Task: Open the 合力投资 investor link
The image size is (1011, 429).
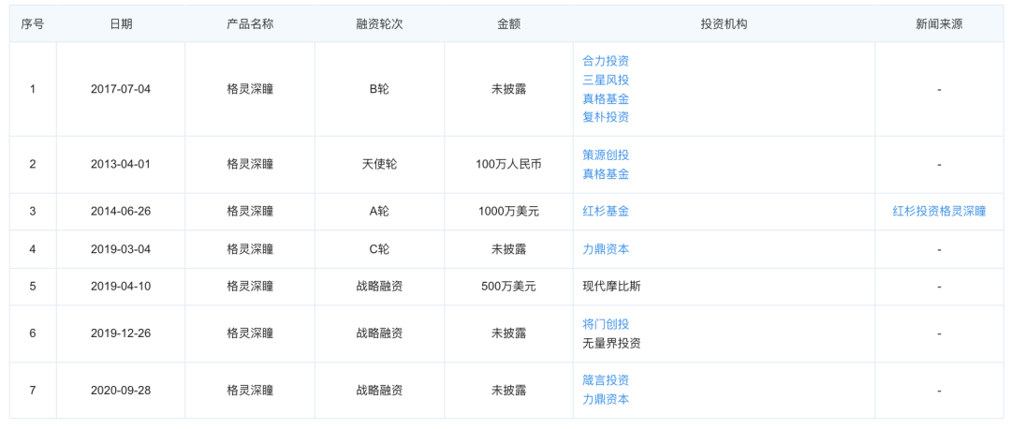Action: tap(606, 61)
